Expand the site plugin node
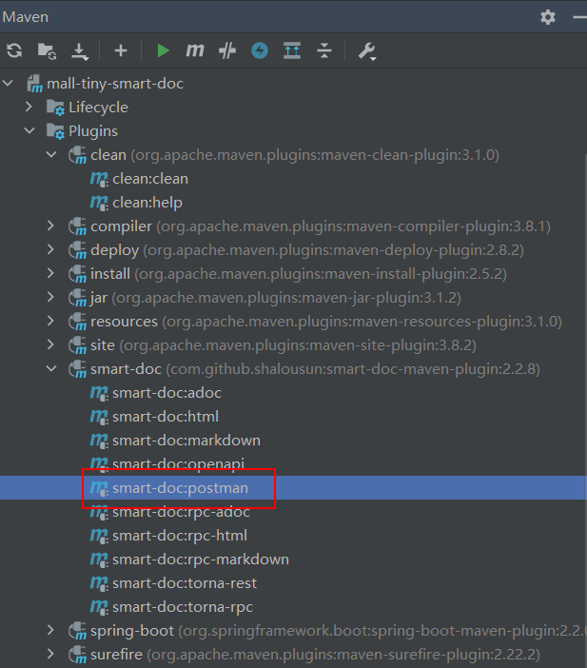Image resolution: width=587 pixels, height=668 pixels. (x=50, y=344)
